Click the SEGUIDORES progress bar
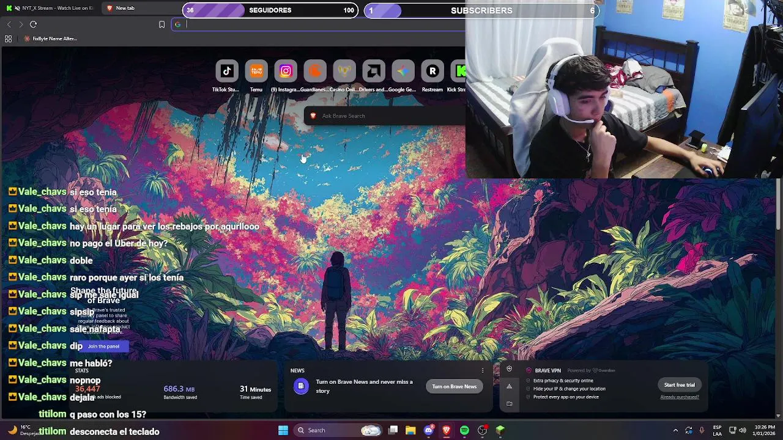783x440 pixels. 270,10
